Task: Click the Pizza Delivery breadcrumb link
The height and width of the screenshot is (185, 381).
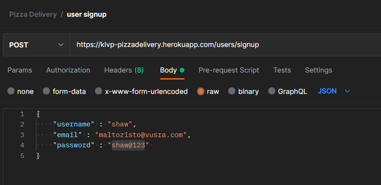Action: coord(33,14)
